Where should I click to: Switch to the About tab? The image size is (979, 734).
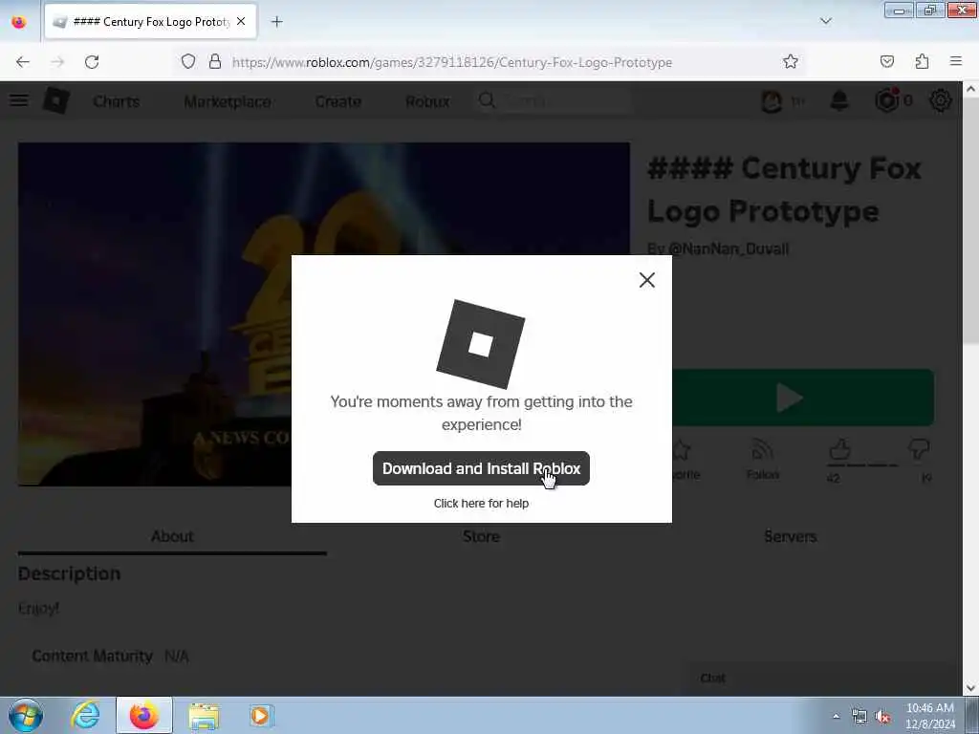[x=172, y=537]
